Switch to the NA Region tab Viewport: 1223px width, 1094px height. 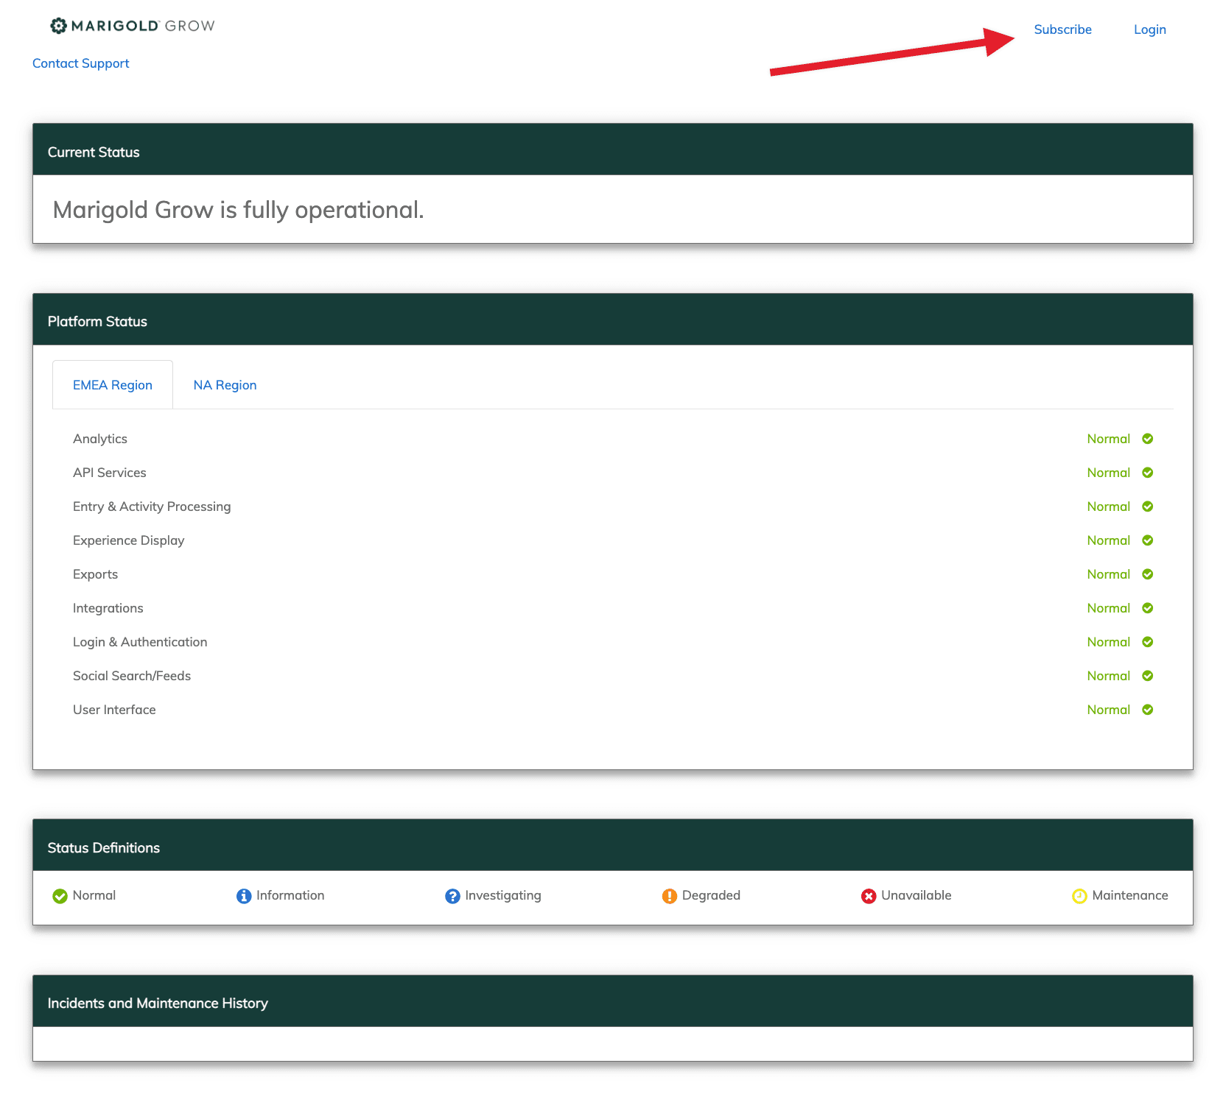(x=225, y=385)
